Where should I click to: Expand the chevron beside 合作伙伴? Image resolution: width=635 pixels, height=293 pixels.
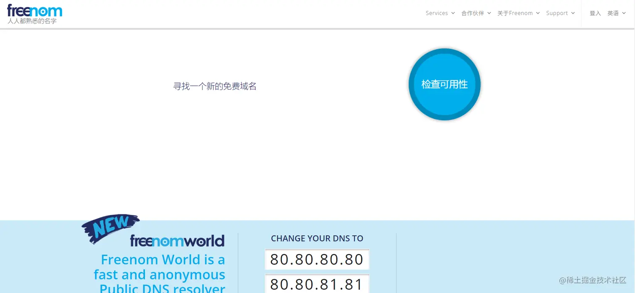pos(489,13)
